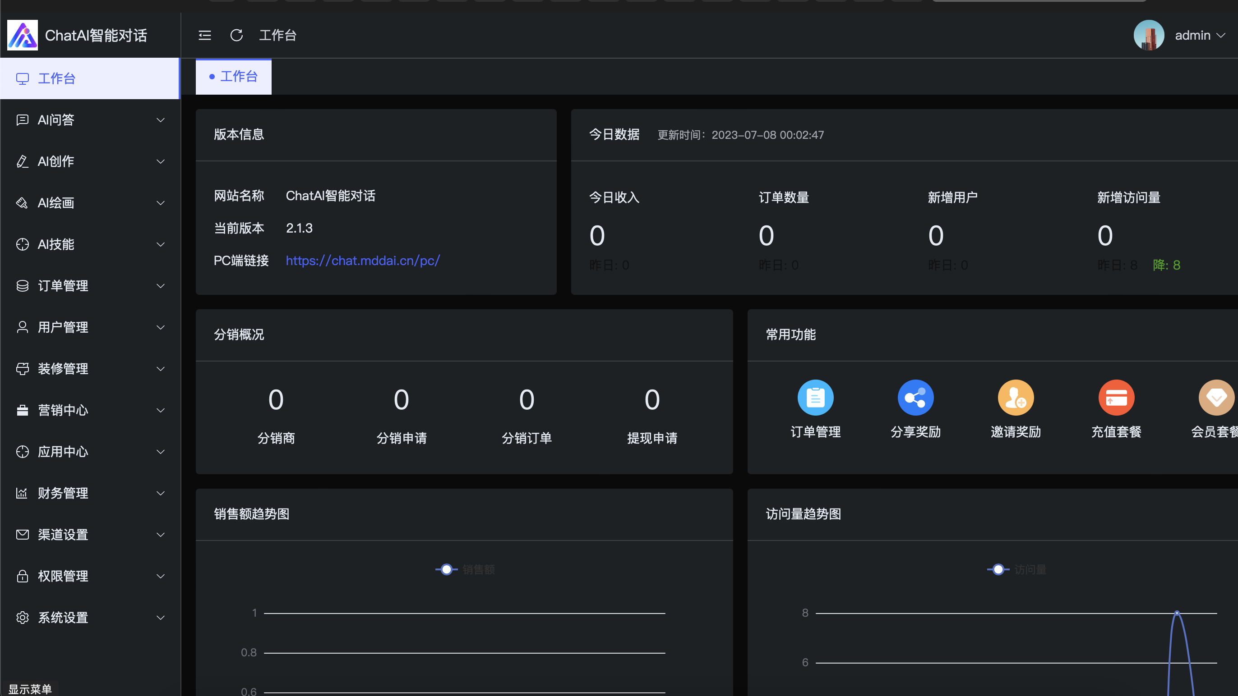Open the 订单管理 shortcut icon
This screenshot has height=696, width=1238.
[815, 398]
